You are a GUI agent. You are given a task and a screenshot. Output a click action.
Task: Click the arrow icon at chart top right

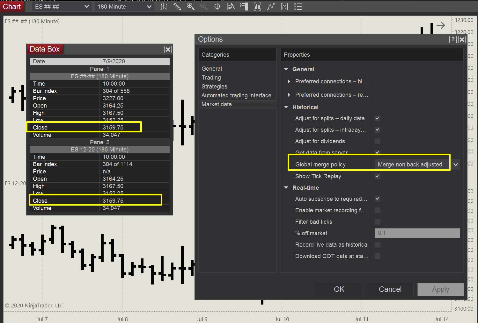(x=441, y=25)
